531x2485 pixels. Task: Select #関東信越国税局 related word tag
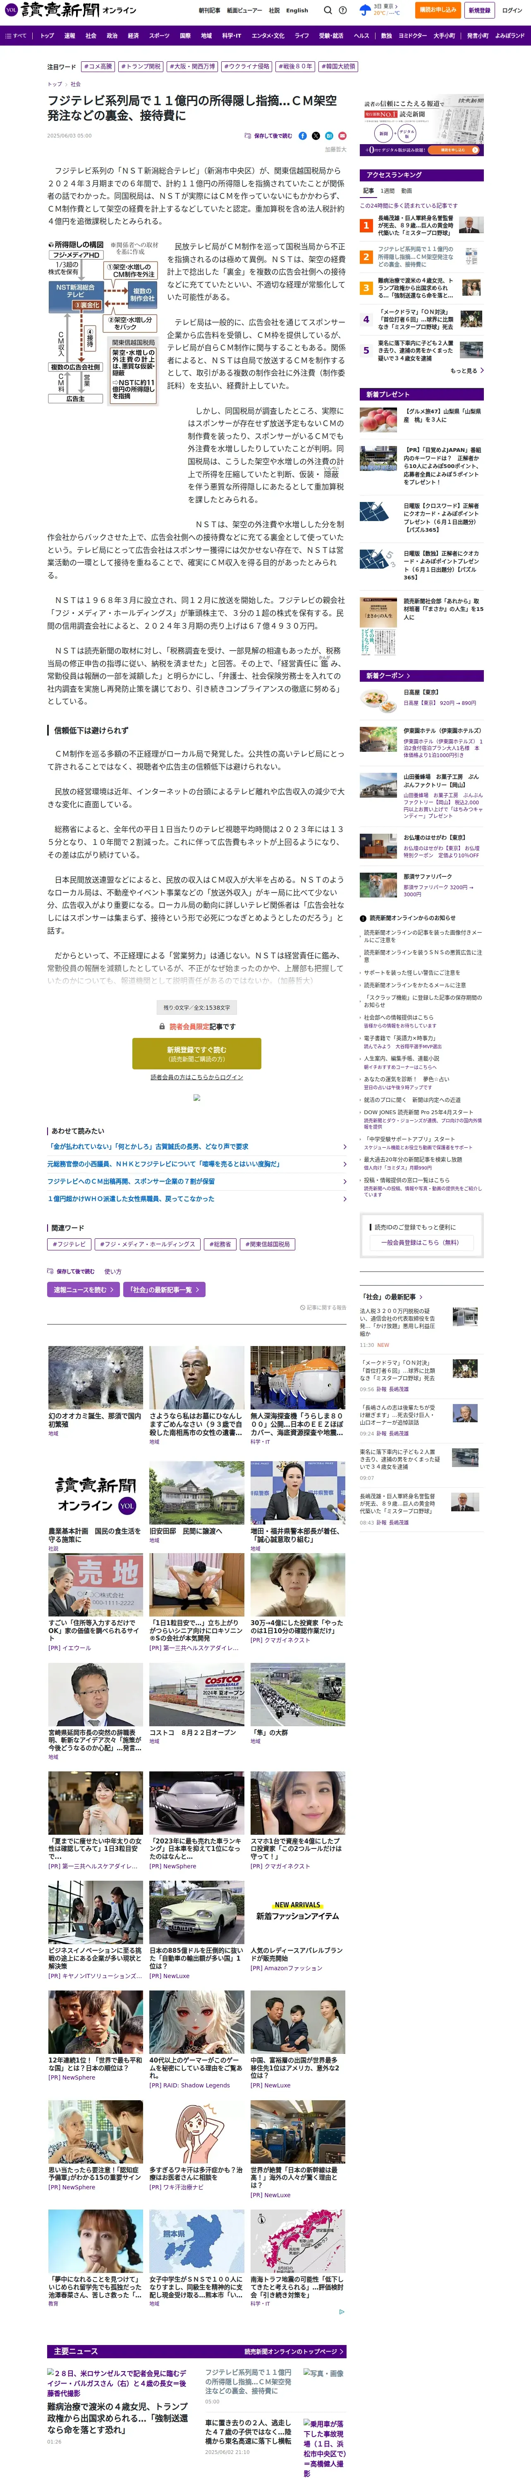coord(268,1245)
